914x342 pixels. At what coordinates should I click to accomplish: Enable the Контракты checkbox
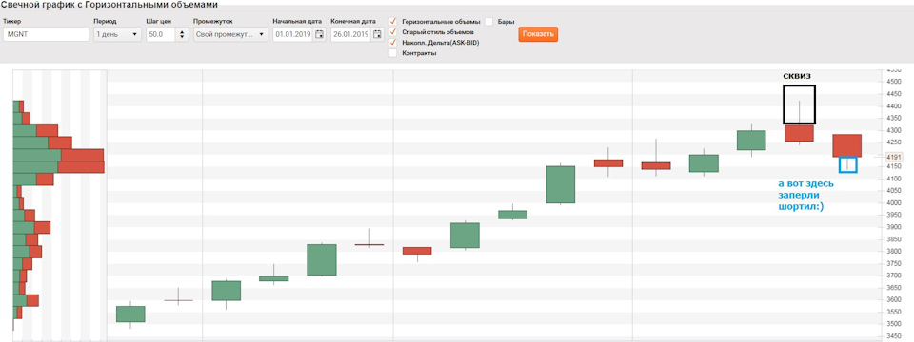tap(393, 53)
